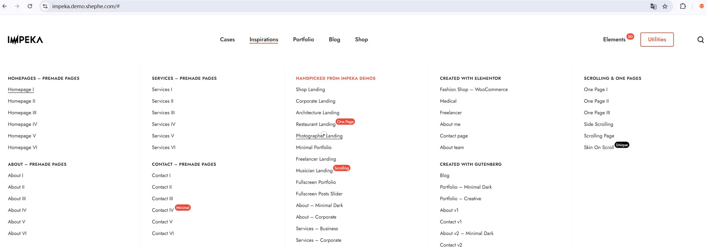Open Musician Landing demo

(x=314, y=170)
